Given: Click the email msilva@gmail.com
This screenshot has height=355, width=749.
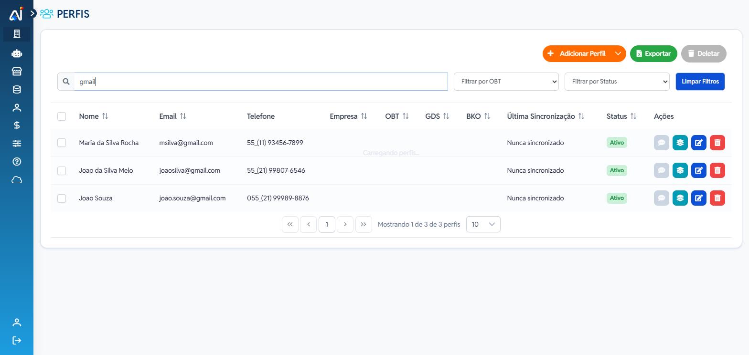Looking at the screenshot, I should tap(186, 143).
